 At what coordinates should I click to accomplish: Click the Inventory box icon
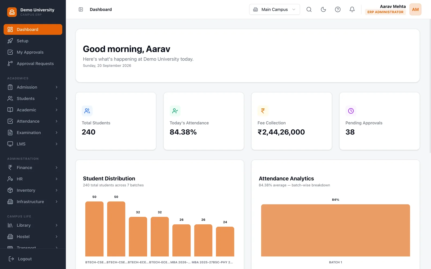pyautogui.click(x=10, y=190)
